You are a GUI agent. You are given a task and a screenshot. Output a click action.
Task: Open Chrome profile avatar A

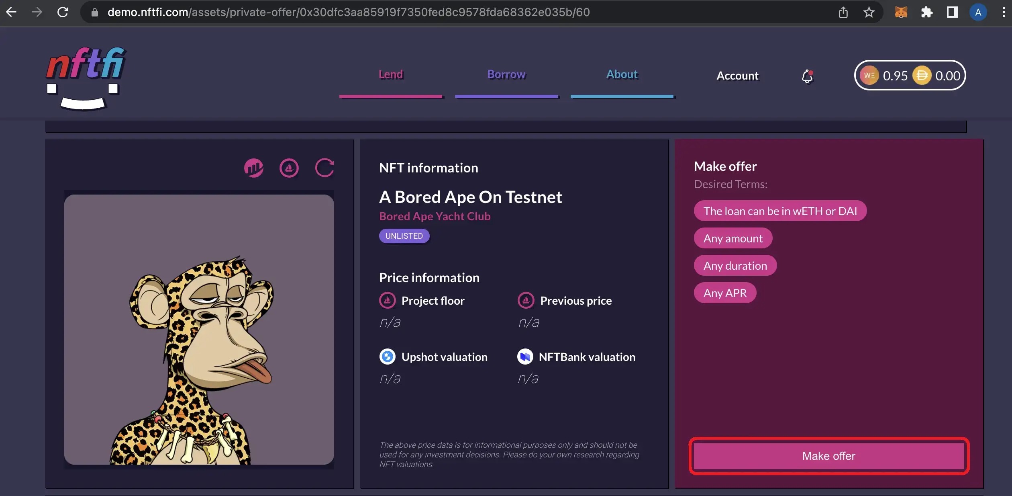[978, 12]
